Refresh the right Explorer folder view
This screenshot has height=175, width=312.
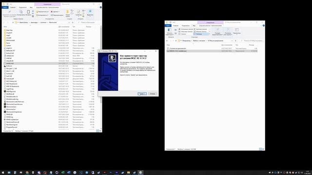(235, 41)
